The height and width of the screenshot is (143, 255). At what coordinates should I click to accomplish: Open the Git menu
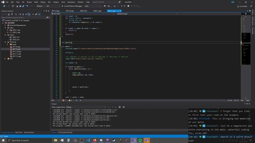tap(23, 2)
